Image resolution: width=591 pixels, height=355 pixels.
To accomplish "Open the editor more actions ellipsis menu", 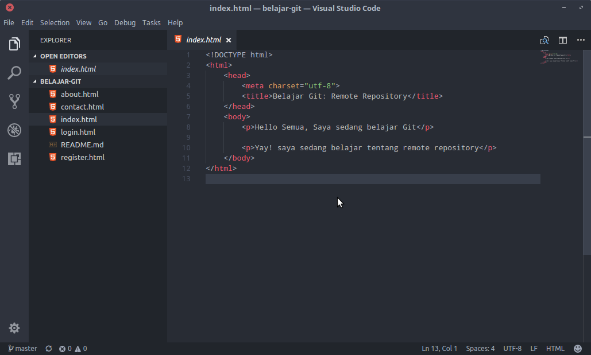I will coord(581,40).
